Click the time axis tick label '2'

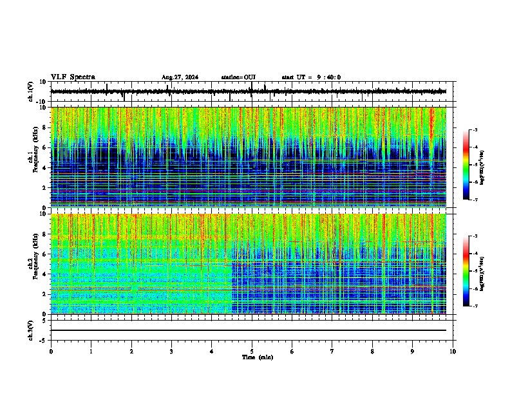[131, 352]
